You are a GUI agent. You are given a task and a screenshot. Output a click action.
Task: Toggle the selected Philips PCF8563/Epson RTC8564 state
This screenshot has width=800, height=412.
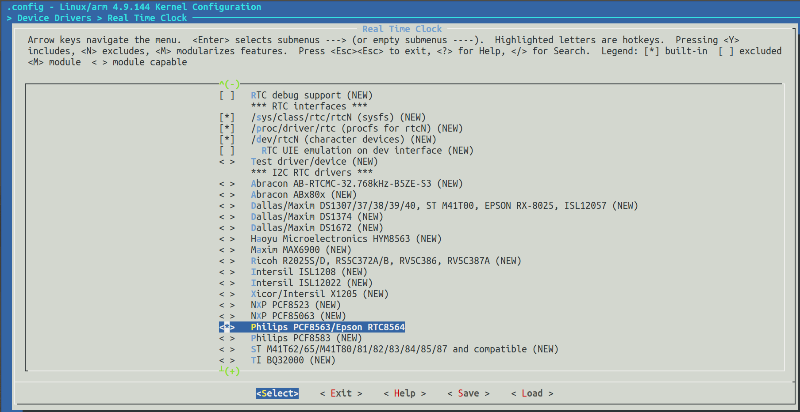(227, 327)
